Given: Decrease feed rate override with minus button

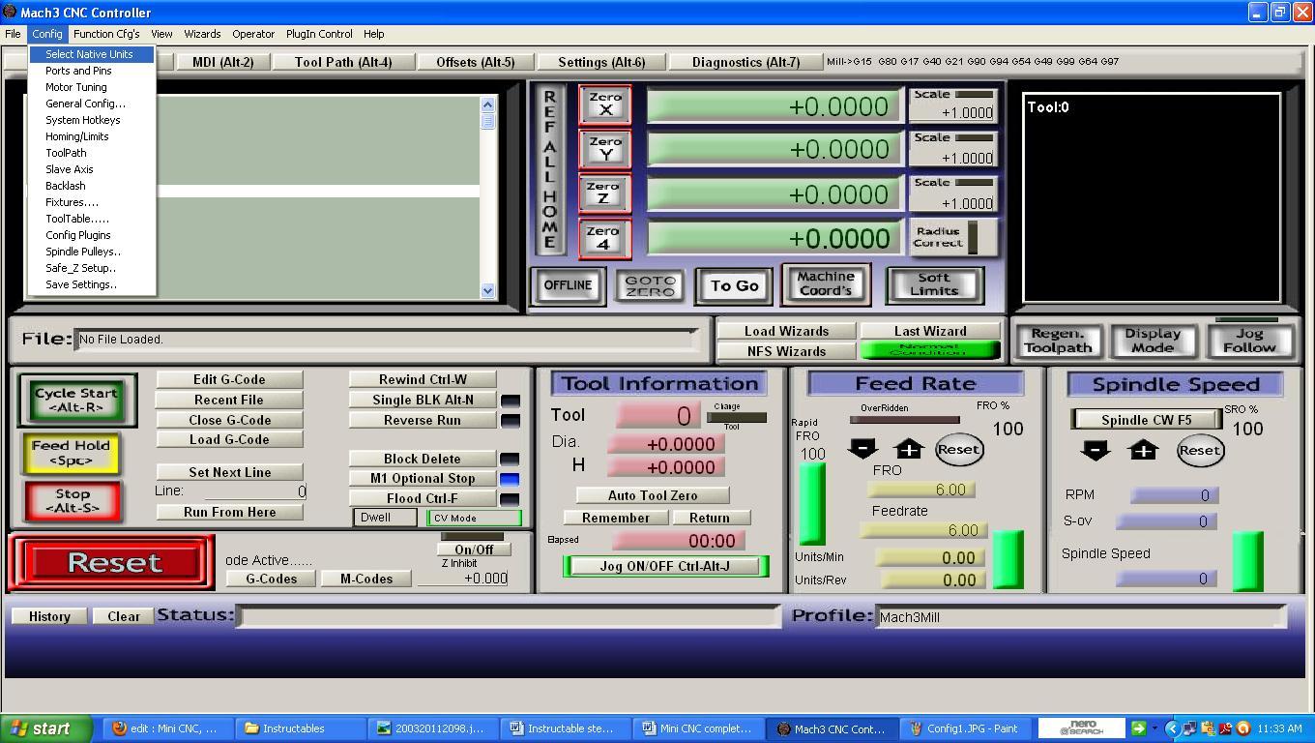Looking at the screenshot, I should pyautogui.click(x=862, y=449).
